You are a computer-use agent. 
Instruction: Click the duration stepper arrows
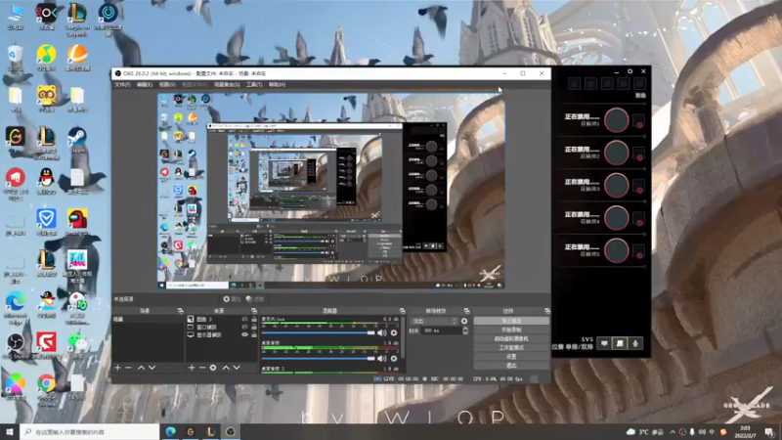point(465,330)
